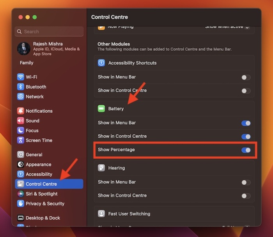Click the Privacy & Security hand icon
Viewport: 273px width, 237px height.
[x=21, y=203]
